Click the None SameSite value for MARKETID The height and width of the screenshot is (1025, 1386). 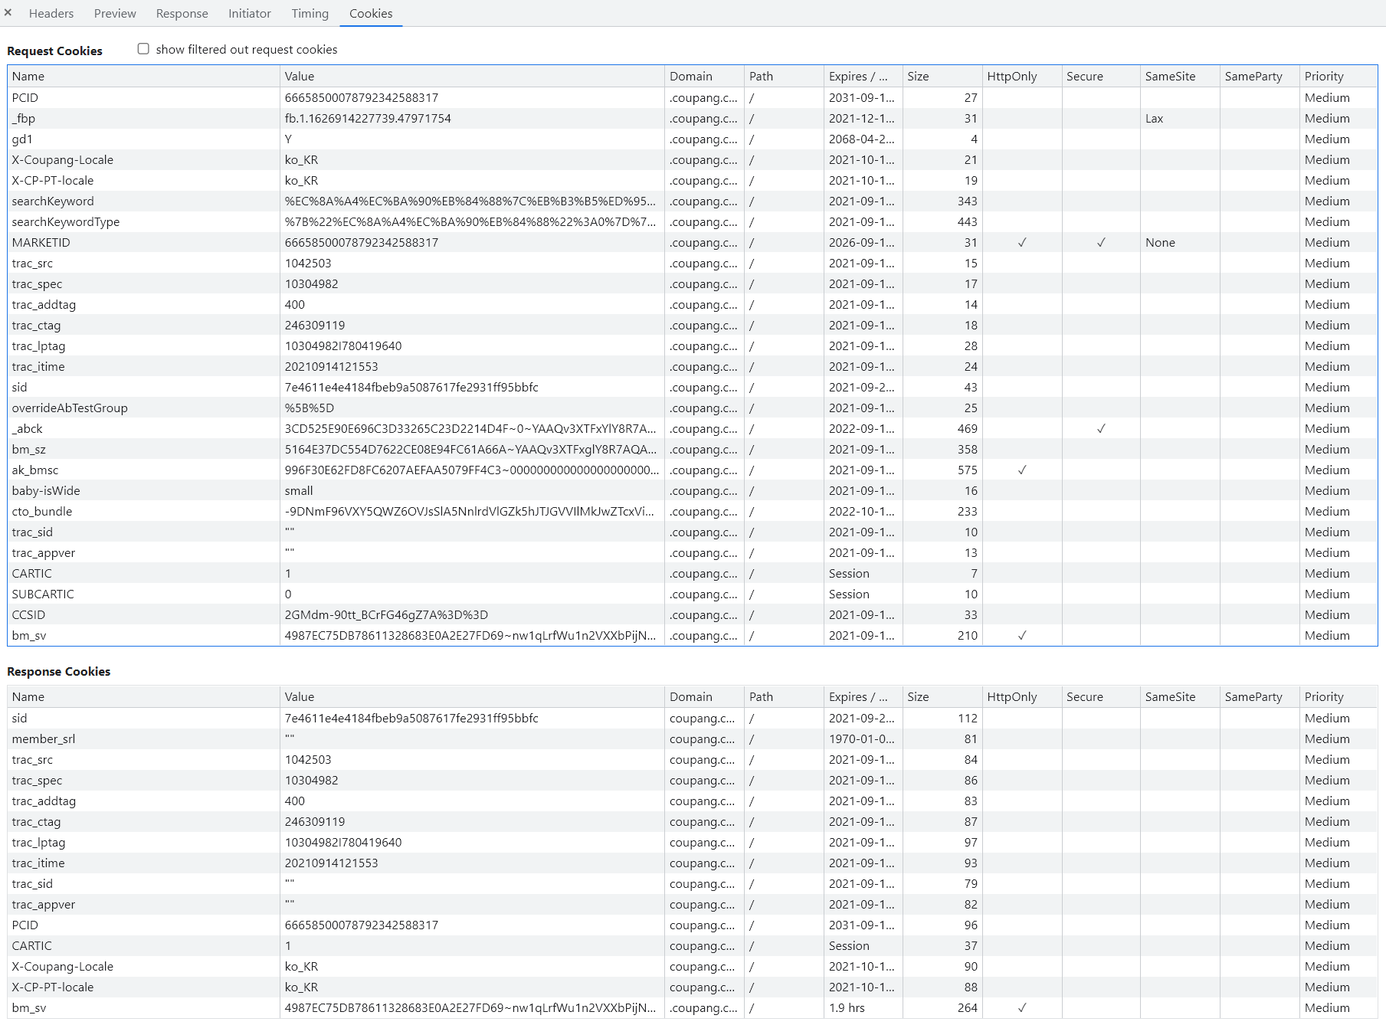coord(1160,243)
